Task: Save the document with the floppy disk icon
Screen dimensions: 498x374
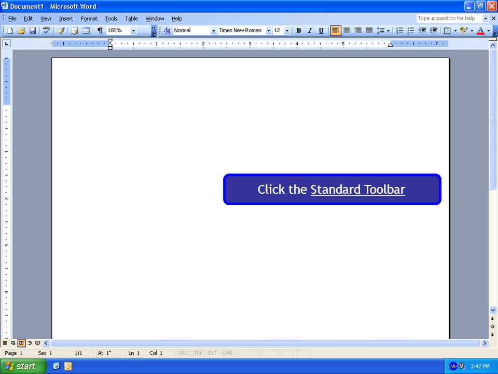Action: (x=32, y=31)
